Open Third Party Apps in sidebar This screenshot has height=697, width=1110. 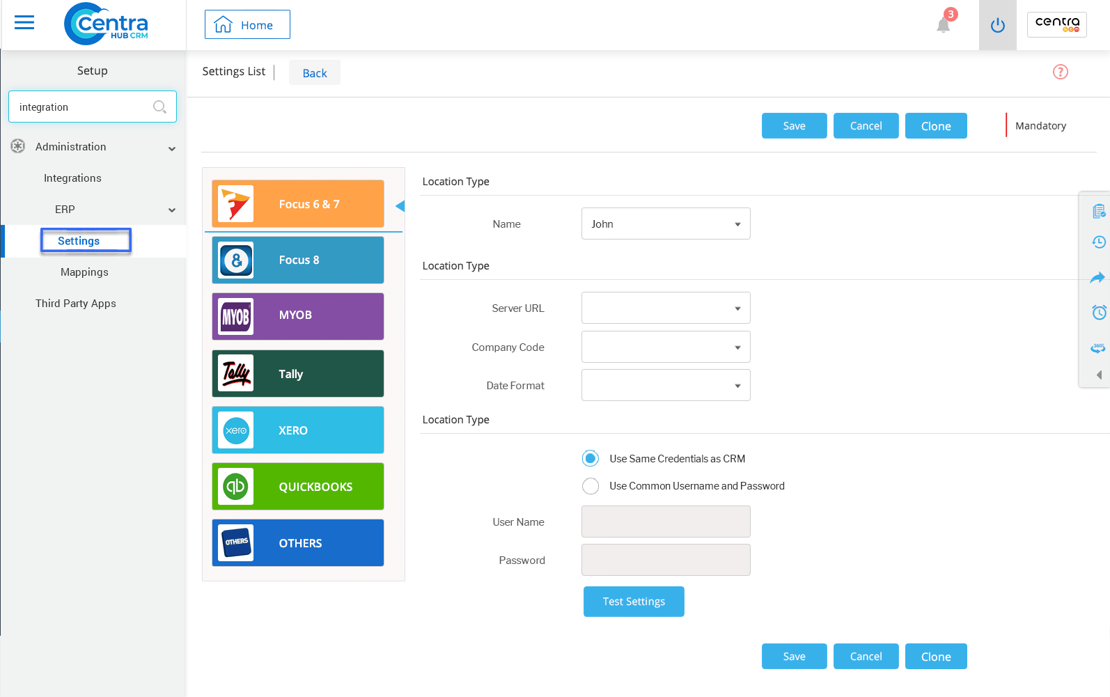(76, 304)
